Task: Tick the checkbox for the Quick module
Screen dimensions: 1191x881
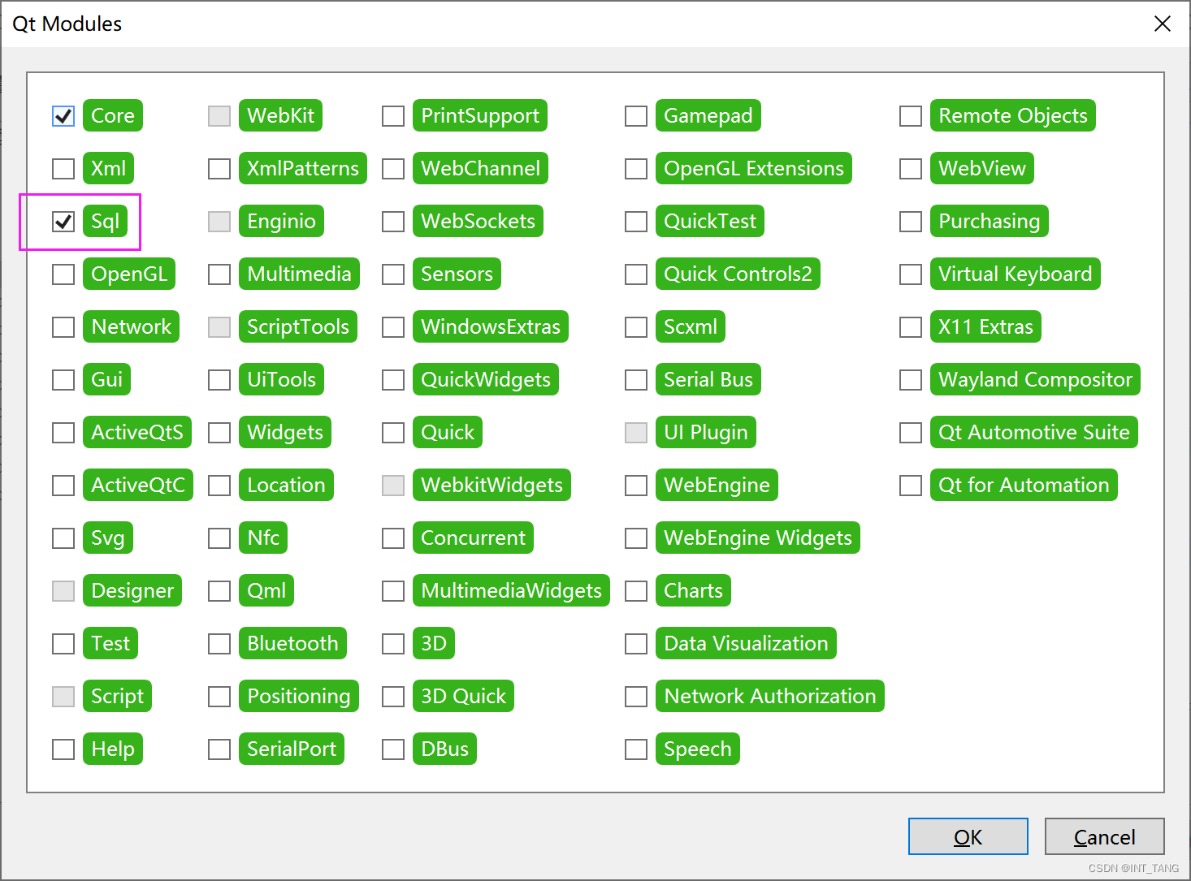Action: pos(393,433)
